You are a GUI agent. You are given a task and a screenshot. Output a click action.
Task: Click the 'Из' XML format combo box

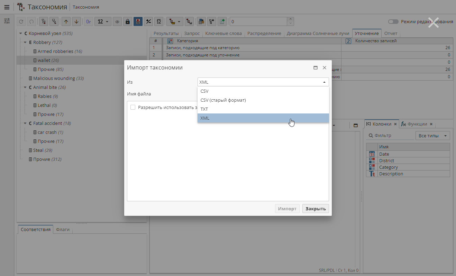click(x=263, y=82)
